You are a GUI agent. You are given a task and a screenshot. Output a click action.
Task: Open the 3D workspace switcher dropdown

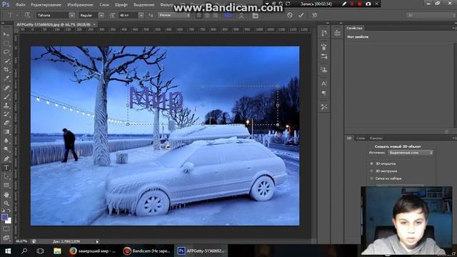pos(431,15)
